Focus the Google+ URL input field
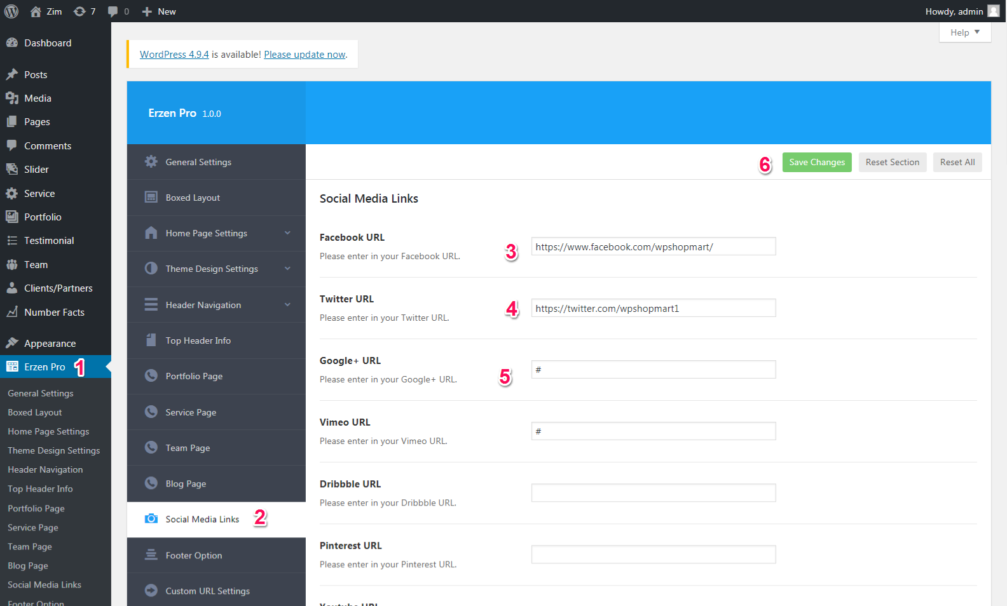1007x606 pixels. (654, 370)
